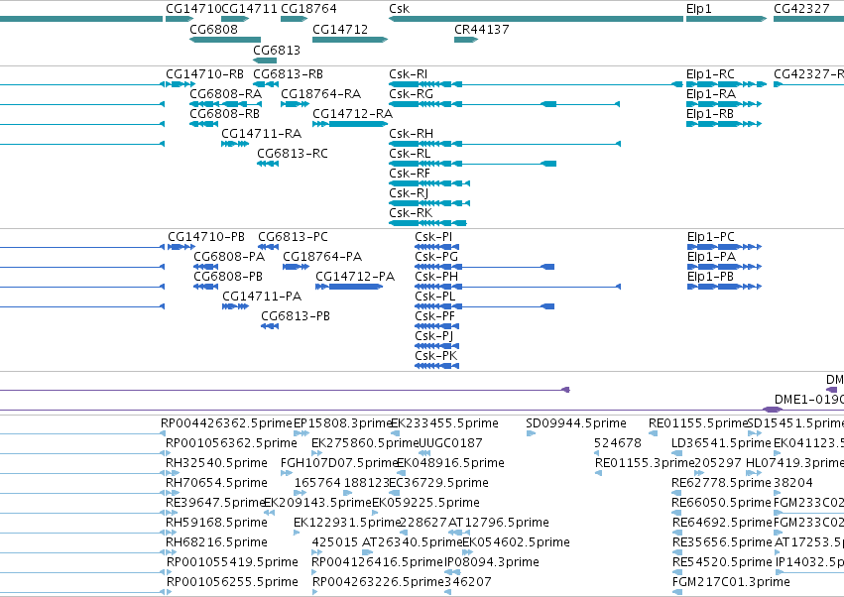
Task: Select EST RE62778.5prime
Action: tap(721, 483)
